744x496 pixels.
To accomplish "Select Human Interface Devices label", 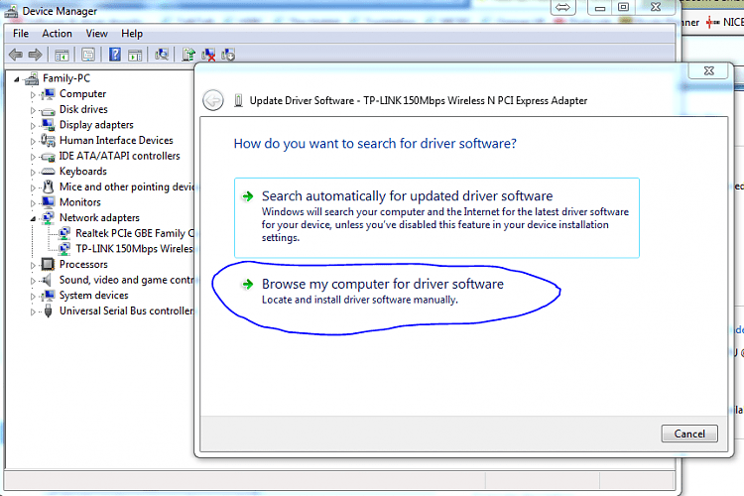I will click(116, 140).
